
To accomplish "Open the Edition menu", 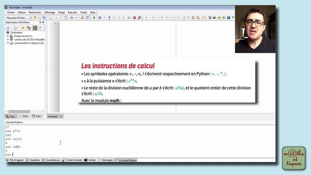I will tap(21, 12).
